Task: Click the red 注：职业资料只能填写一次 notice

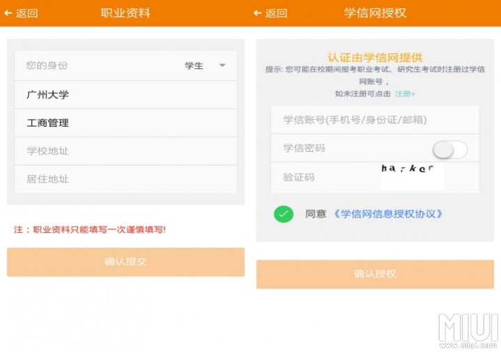Action: (90, 229)
